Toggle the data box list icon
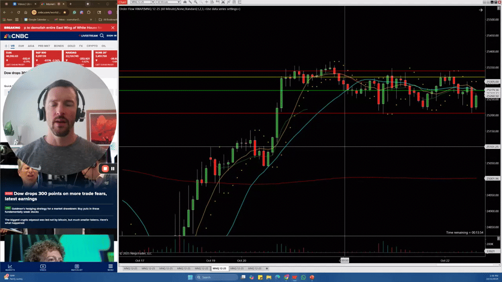Viewport: 502px width, 282px height. pos(239,2)
